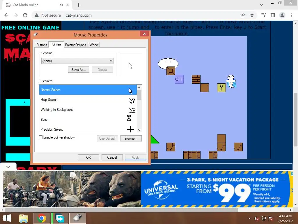This screenshot has height=224, width=298.
Task: Select Normal Select pointer row
Action: [88, 90]
